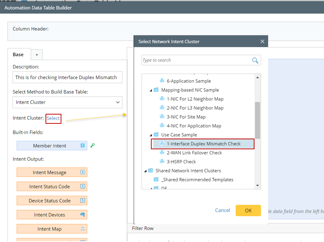This screenshot has width=324, height=242.
Task: Click the search magnifier icon in dialog
Action: [255, 60]
